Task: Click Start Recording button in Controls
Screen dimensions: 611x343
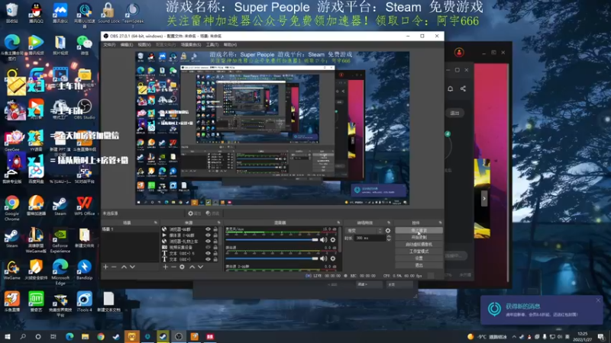Action: point(419,237)
